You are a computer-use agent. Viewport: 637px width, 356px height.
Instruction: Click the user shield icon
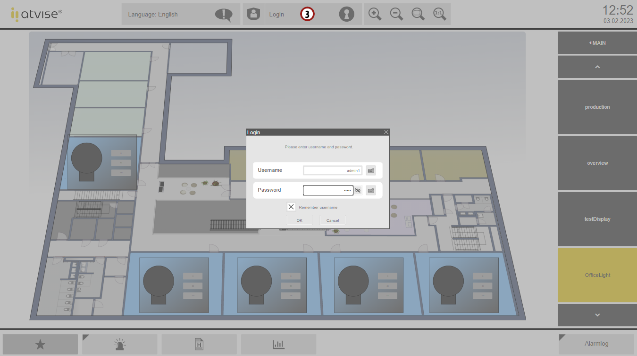[x=254, y=14]
